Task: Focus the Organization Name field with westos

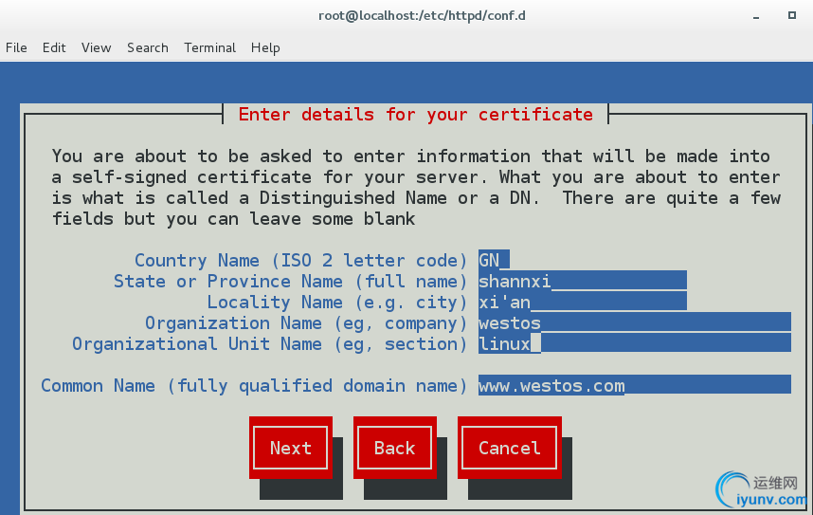Action: click(x=635, y=322)
